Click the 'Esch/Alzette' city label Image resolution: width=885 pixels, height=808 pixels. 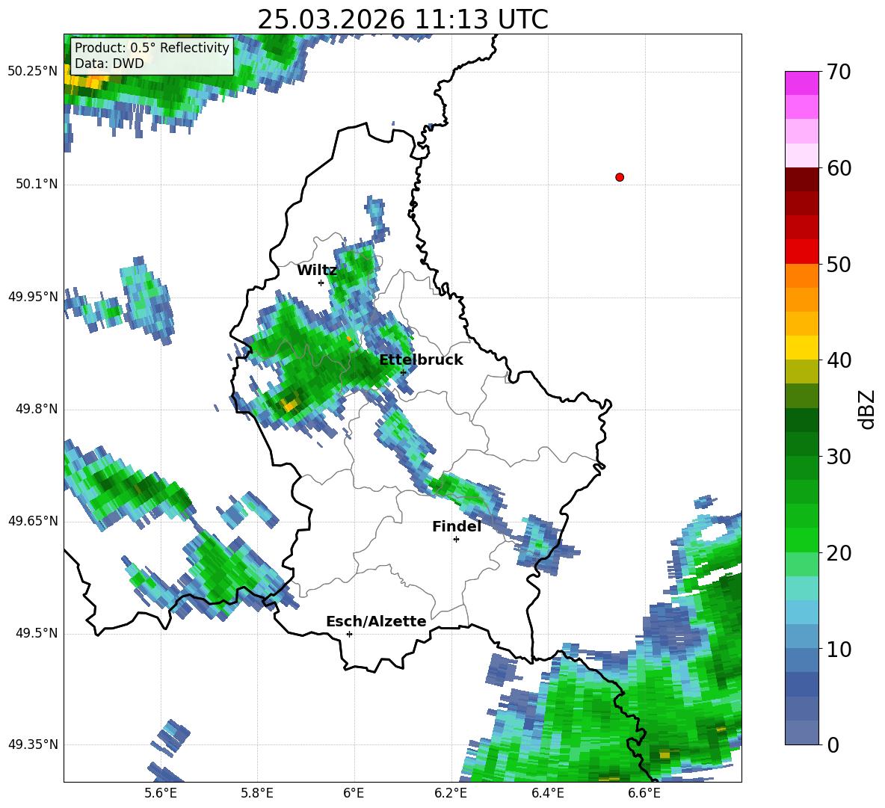coord(376,621)
